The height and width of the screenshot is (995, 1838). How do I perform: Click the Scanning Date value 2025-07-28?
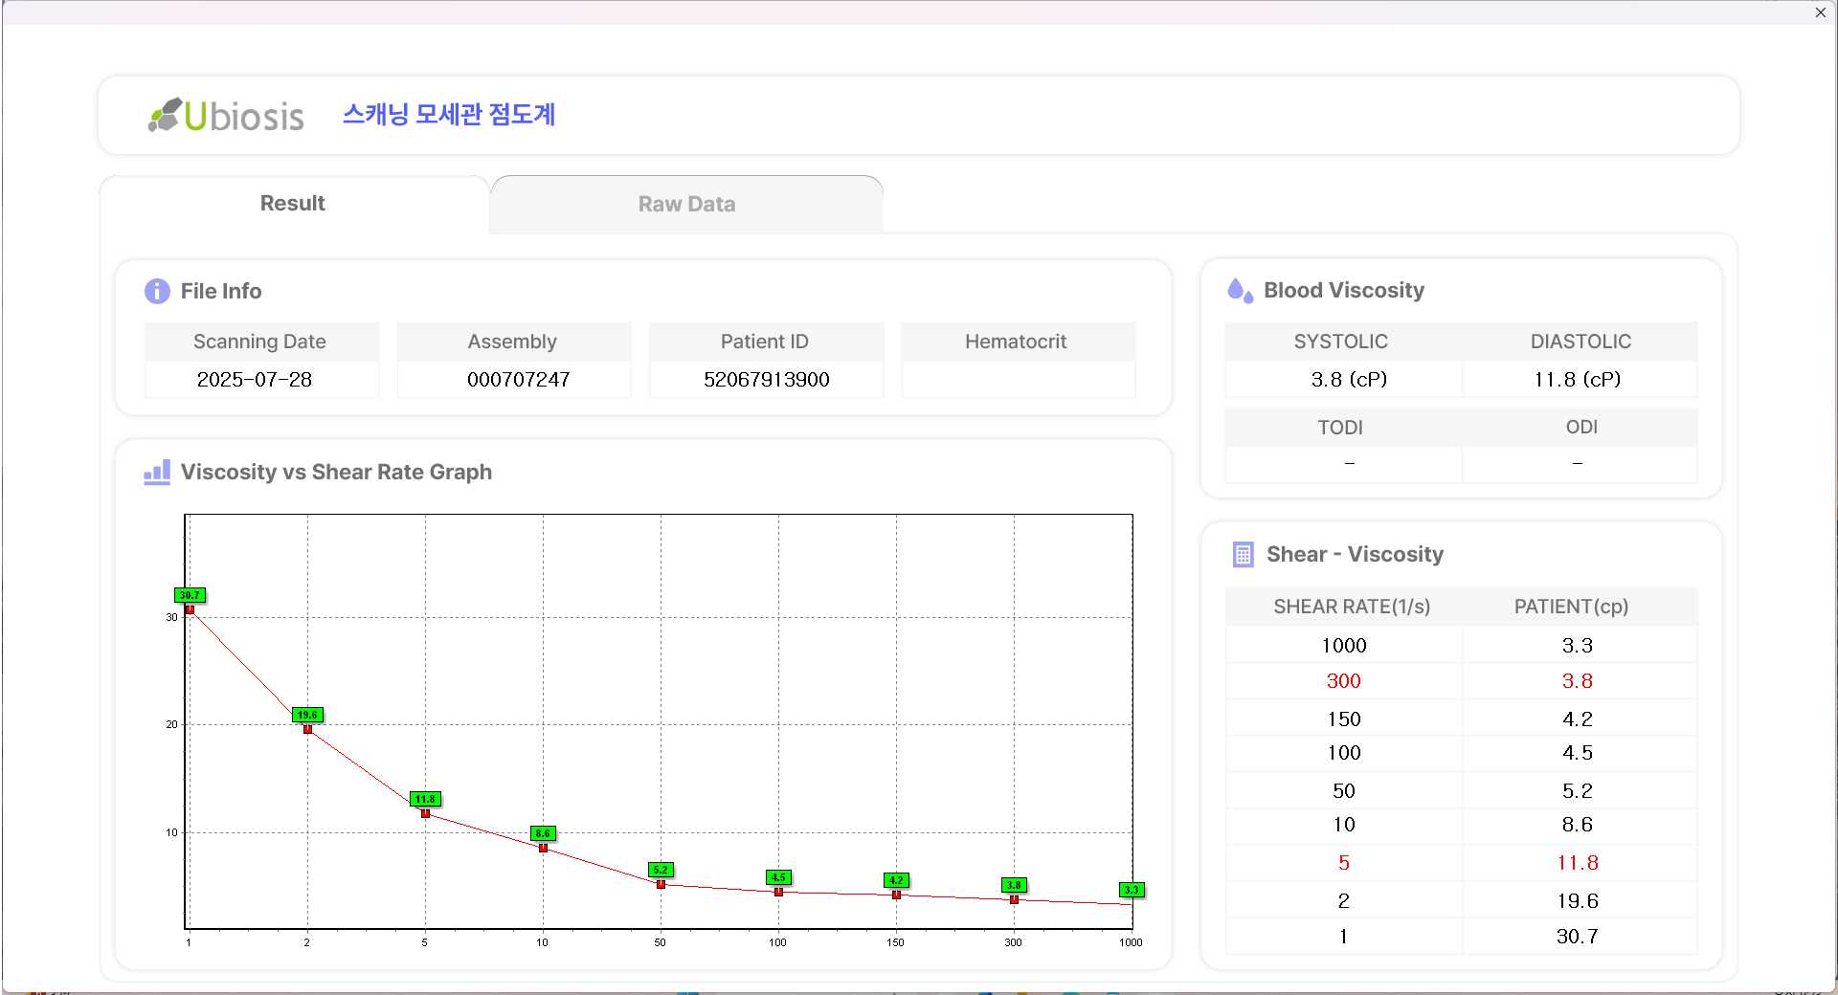click(255, 380)
